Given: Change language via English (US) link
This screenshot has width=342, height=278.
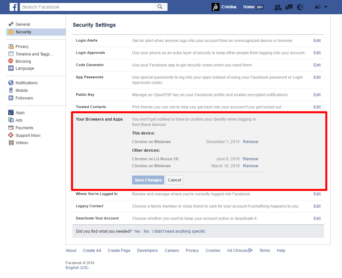Looking at the screenshot, I should click(77, 267).
